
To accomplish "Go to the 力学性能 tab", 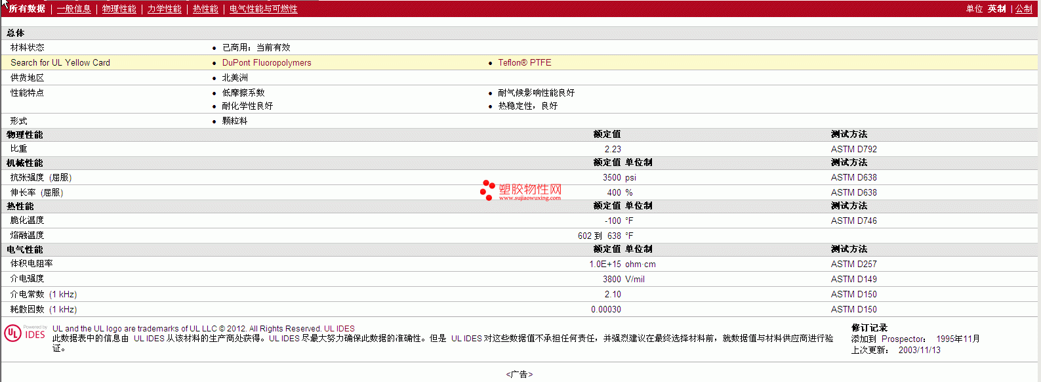I will 165,9.
